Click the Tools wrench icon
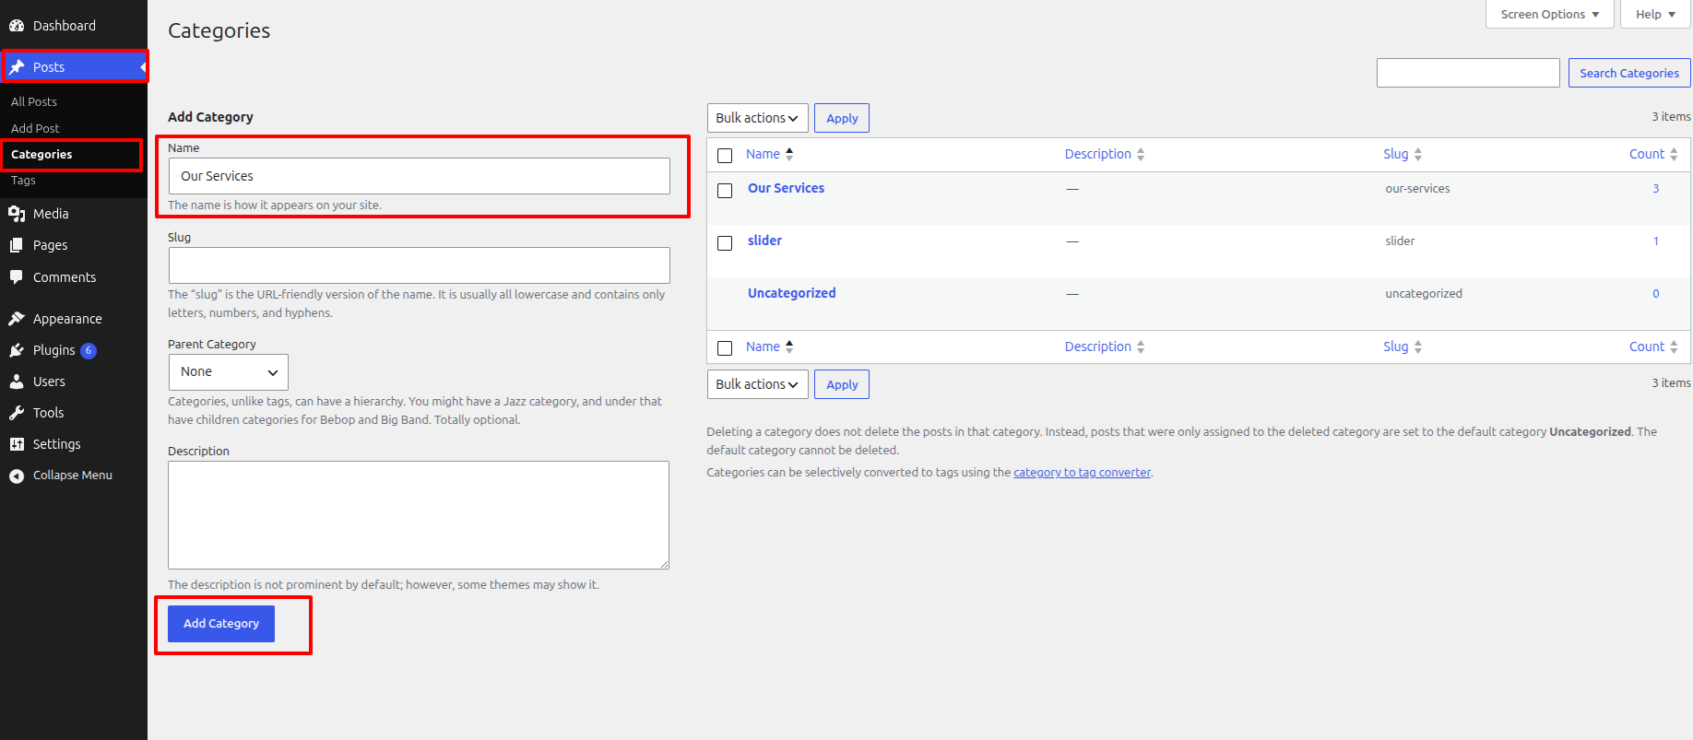This screenshot has width=1693, height=740. tap(17, 413)
